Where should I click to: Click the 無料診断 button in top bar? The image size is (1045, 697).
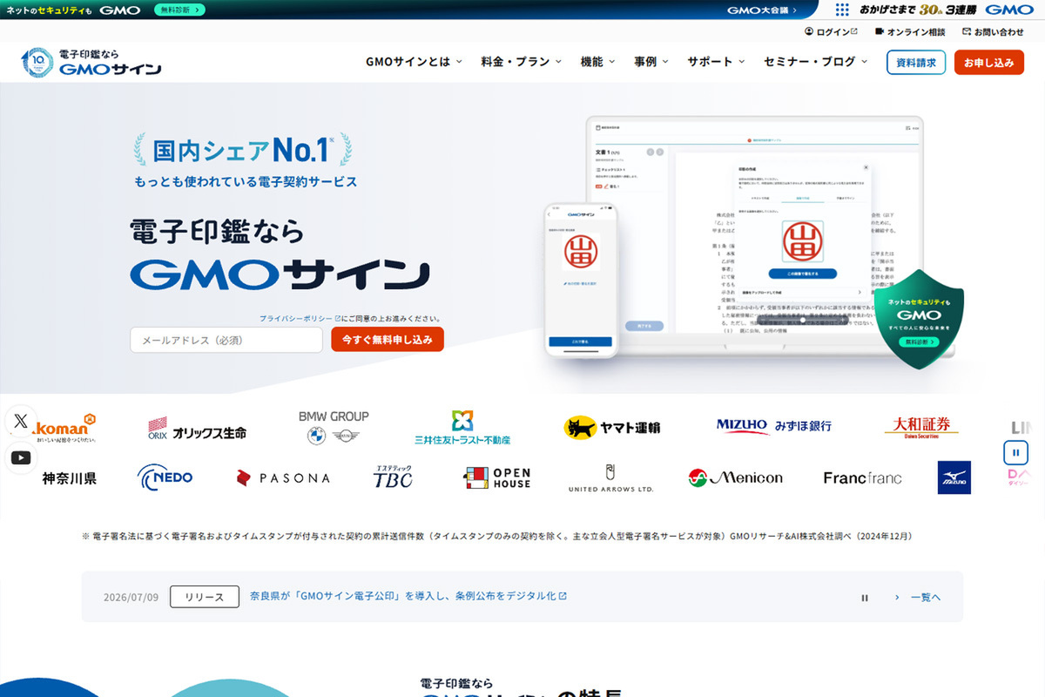coord(180,10)
